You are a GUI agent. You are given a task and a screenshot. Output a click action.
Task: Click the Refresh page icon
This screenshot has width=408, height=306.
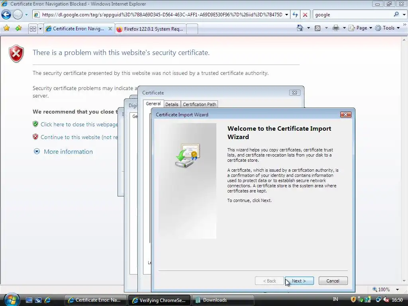[x=295, y=15]
